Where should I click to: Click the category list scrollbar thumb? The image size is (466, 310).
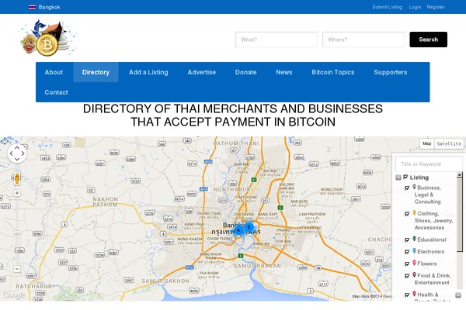click(x=460, y=215)
